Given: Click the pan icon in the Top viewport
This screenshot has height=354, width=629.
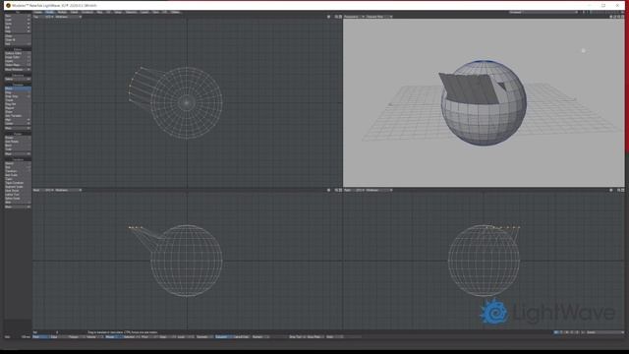Looking at the screenshot, I should (x=328, y=17).
